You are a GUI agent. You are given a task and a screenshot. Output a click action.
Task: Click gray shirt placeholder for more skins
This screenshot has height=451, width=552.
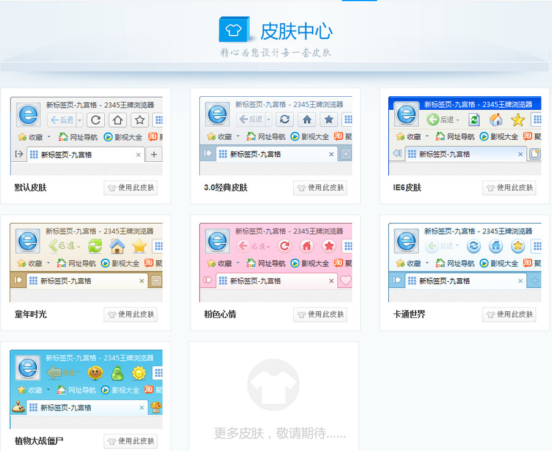click(273, 385)
